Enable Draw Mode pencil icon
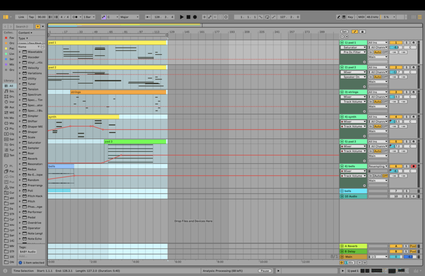Viewport: 425px width, 276px height. tap(339, 17)
